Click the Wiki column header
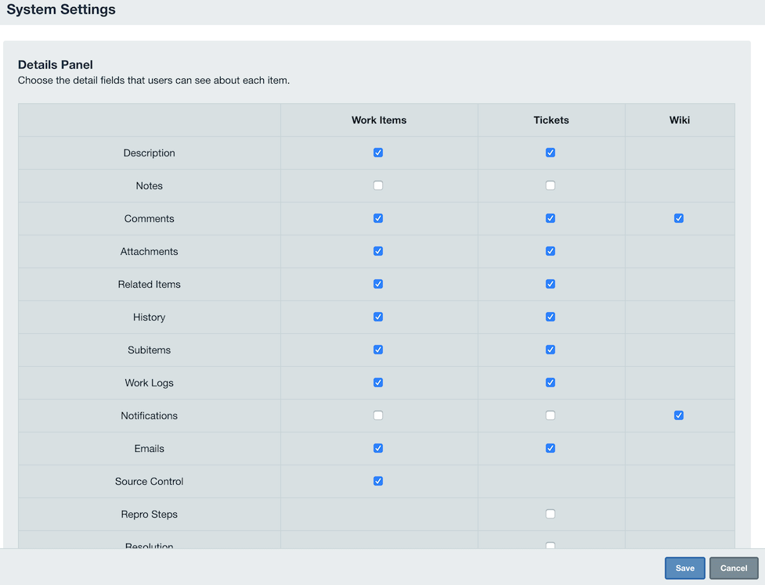The height and width of the screenshot is (585, 765). point(680,120)
